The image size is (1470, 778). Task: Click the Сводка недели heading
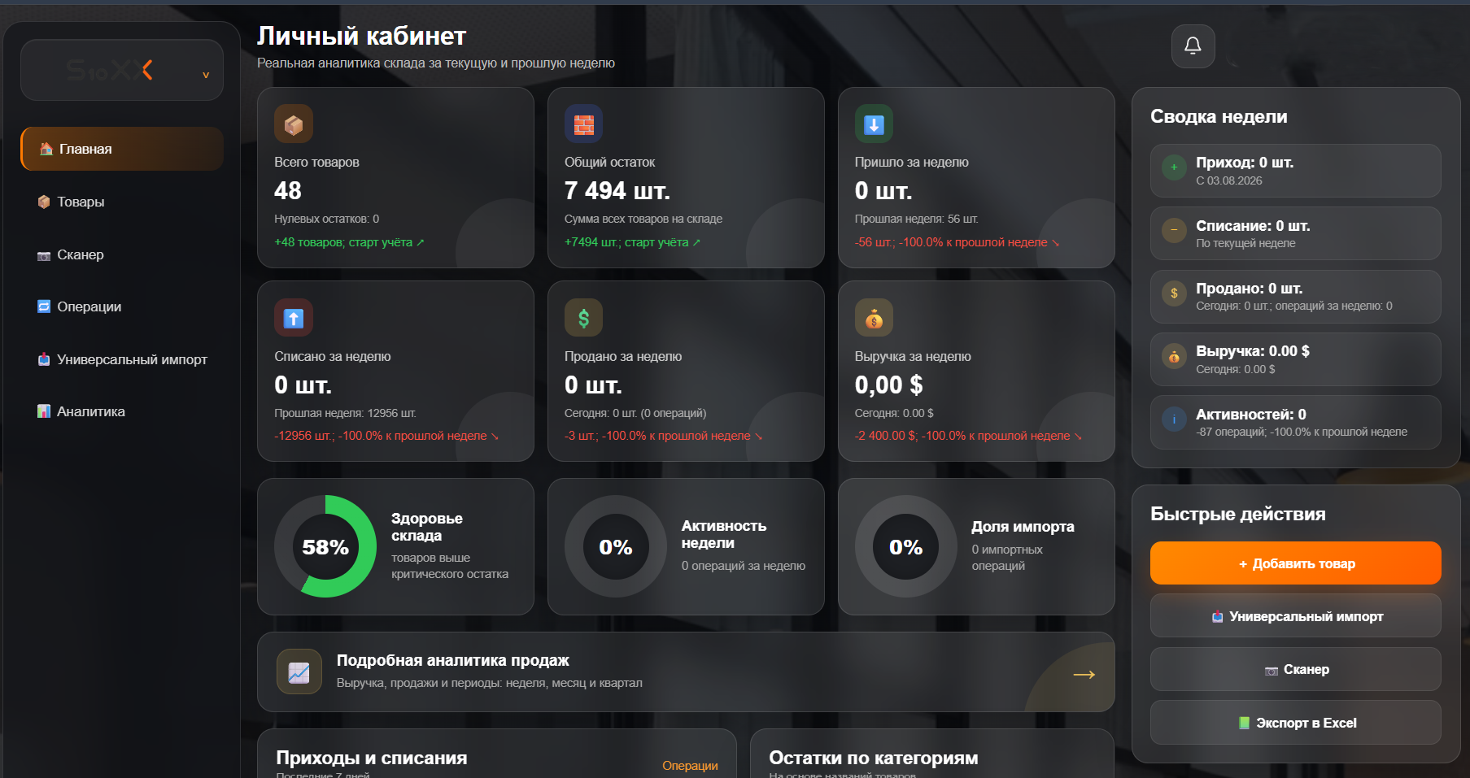point(1219,116)
